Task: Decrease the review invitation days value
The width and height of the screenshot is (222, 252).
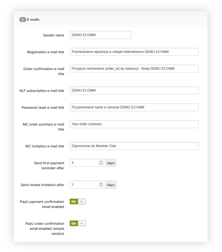Action: (x=101, y=186)
